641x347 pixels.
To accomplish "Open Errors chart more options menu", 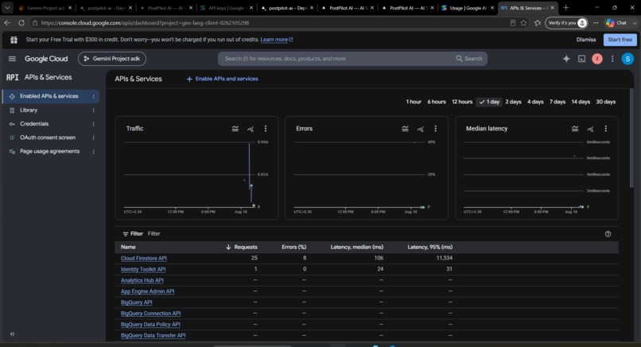I will click(x=435, y=129).
